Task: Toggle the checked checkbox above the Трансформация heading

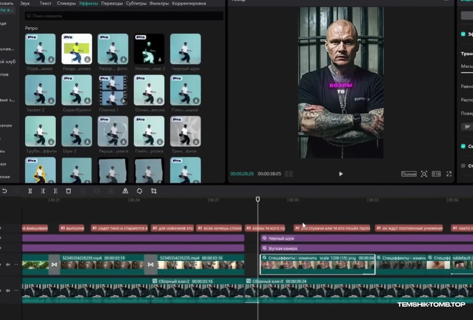Action: 463,34
